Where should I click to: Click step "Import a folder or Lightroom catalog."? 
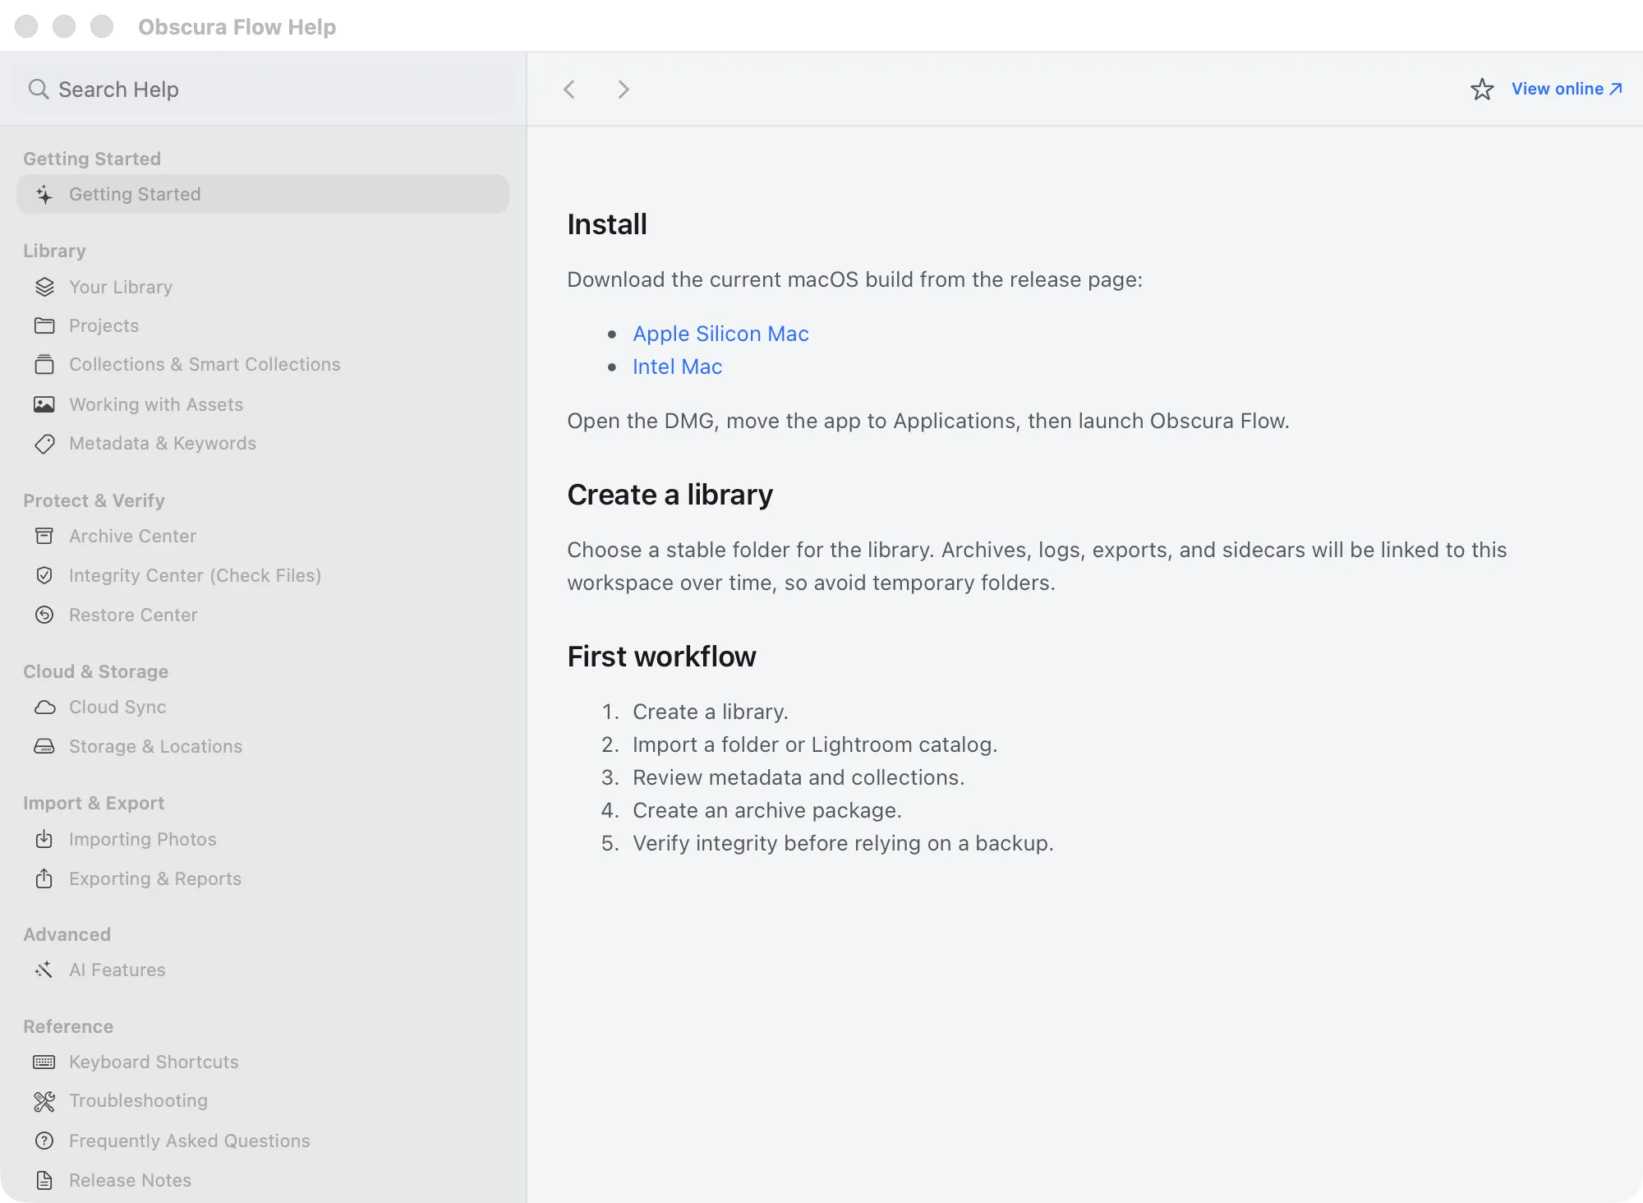[815, 744]
